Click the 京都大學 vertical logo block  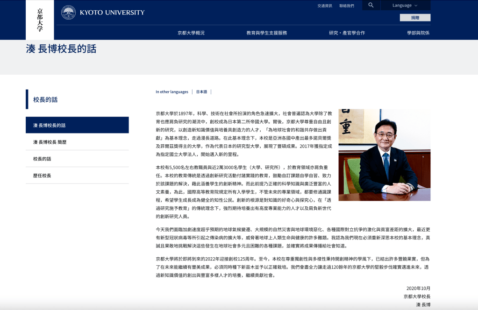pyautogui.click(x=40, y=20)
